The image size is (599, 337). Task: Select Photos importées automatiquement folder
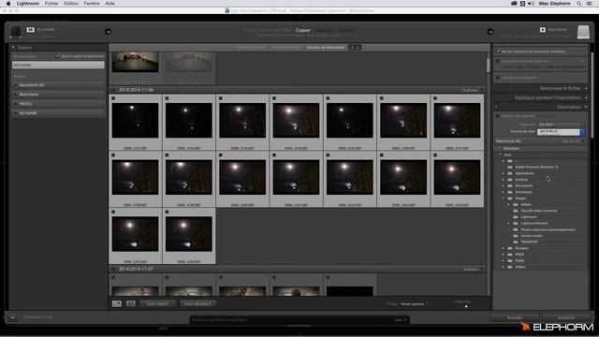click(x=548, y=229)
